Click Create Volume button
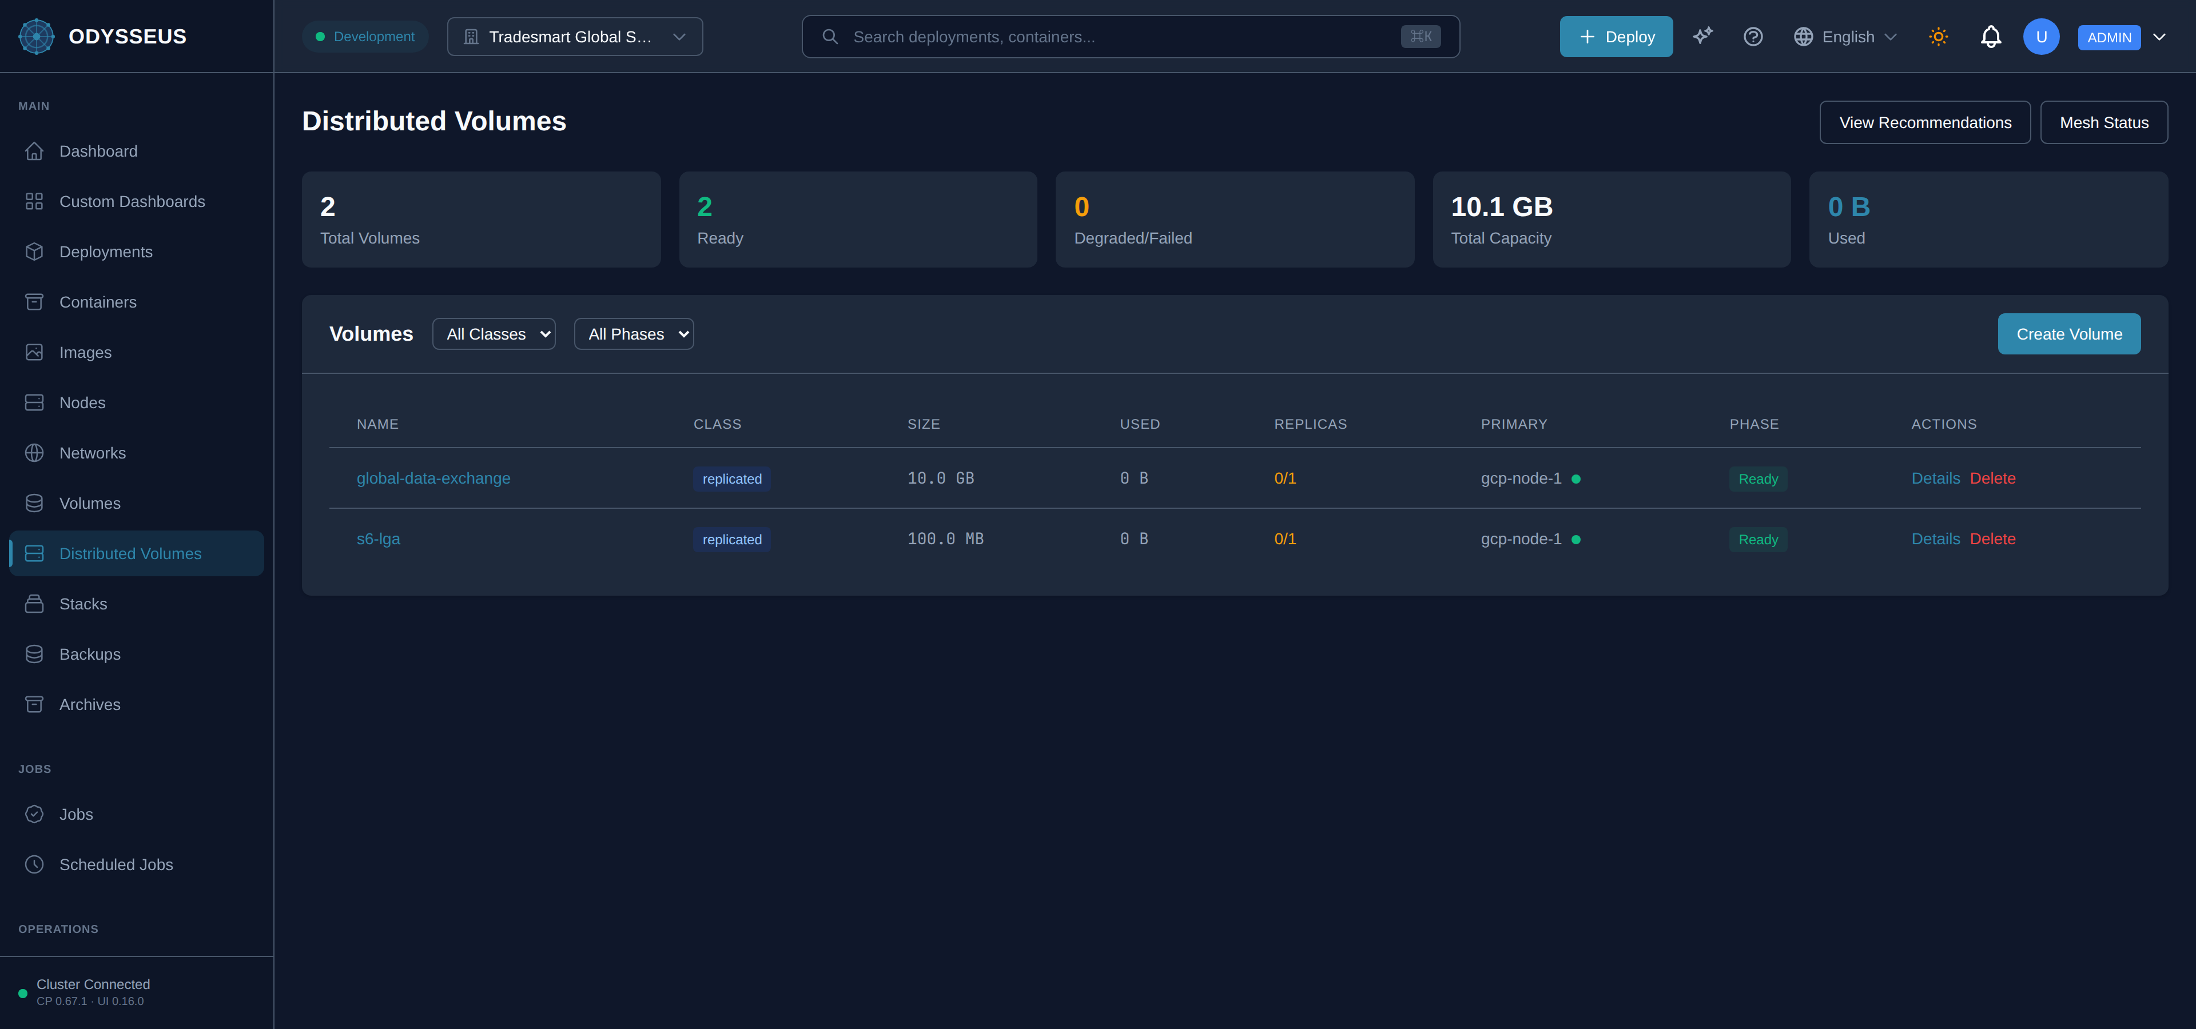This screenshot has height=1029, width=2196. [2069, 334]
